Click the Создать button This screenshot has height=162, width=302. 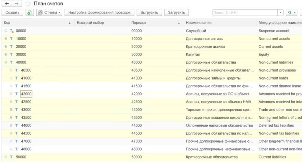click(x=12, y=13)
